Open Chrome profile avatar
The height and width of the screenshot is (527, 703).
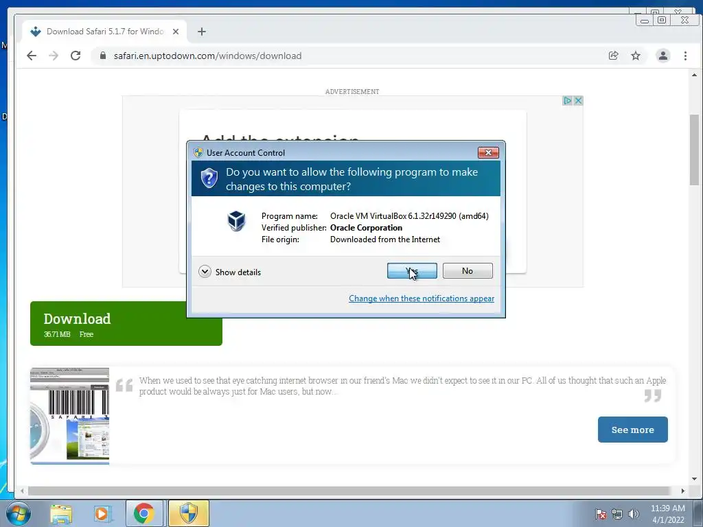click(x=662, y=56)
